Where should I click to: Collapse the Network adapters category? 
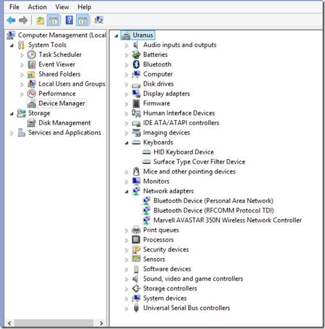(127, 192)
